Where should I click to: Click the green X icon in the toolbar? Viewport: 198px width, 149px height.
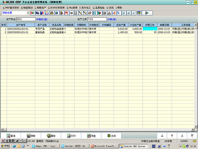[134, 13]
